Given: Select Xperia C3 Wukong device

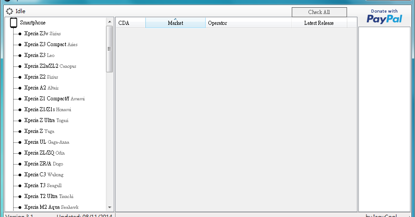Looking at the screenshot, I should coord(44,175).
